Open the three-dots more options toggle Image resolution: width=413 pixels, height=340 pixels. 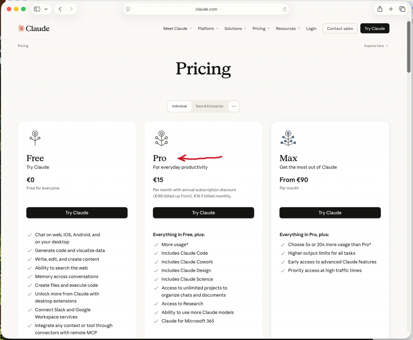click(x=234, y=106)
